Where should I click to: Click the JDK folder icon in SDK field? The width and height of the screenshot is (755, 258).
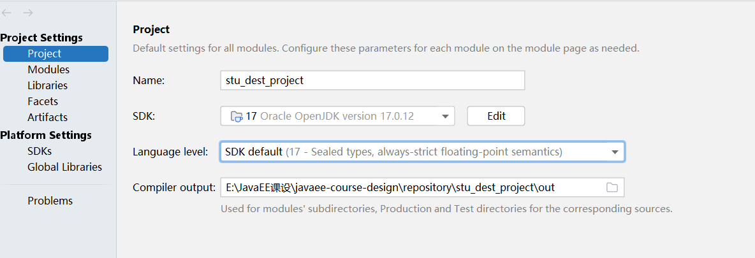click(x=237, y=116)
